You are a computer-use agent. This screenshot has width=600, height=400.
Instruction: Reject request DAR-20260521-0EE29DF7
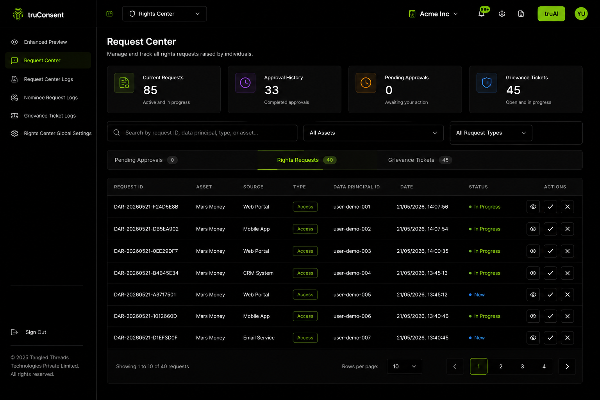coord(568,251)
